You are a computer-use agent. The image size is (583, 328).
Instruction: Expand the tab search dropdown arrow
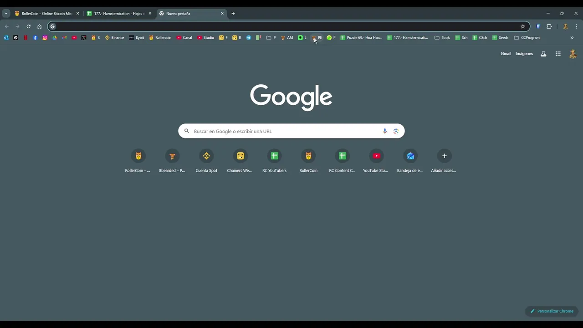(6, 14)
